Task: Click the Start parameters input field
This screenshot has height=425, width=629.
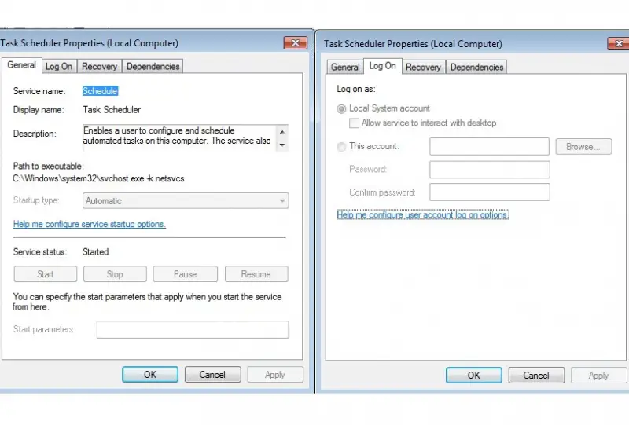Action: click(193, 330)
